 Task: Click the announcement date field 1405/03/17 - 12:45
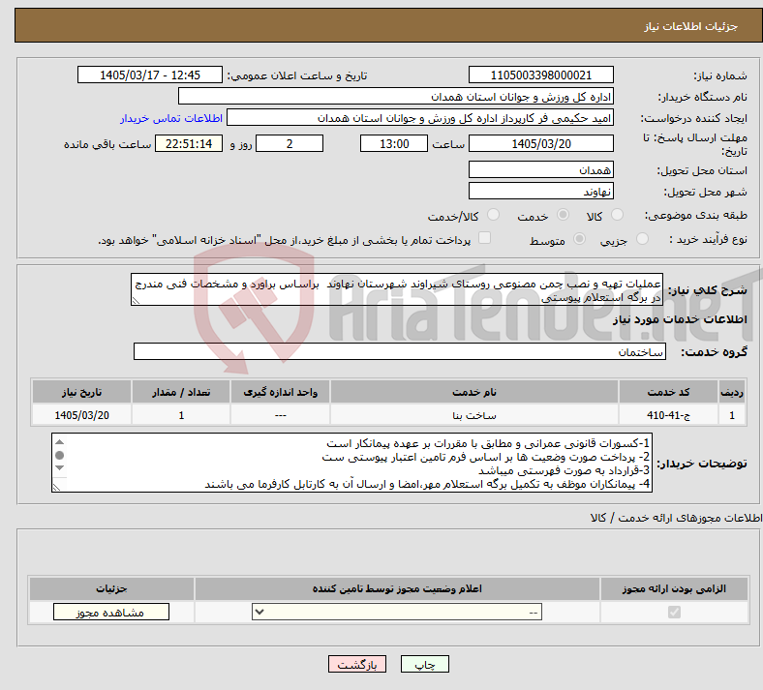(x=150, y=75)
